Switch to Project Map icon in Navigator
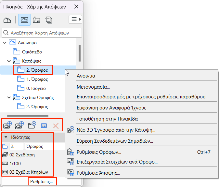219x187 pixels. (7, 20)
